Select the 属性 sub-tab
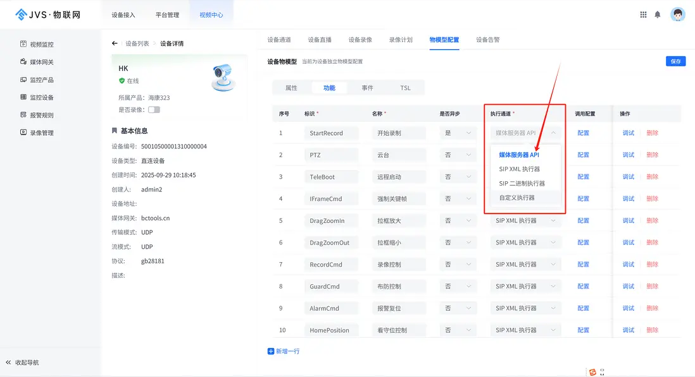Image resolution: width=695 pixels, height=377 pixels. point(291,88)
